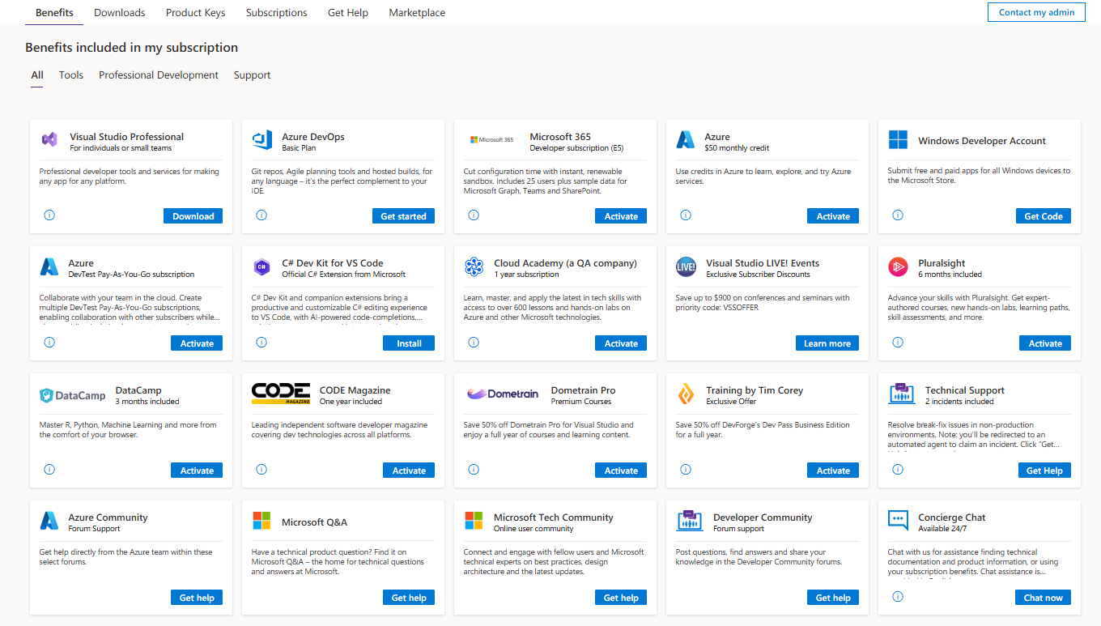This screenshot has height=626, width=1101.
Task: Start a Concierge Chat with Chat now
Action: point(1043,598)
